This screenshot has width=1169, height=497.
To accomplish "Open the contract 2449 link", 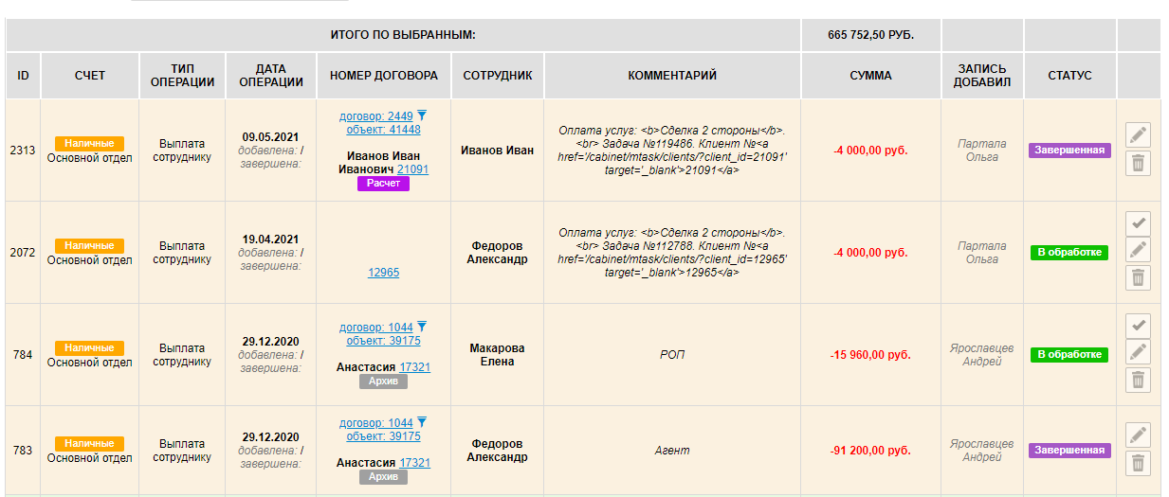I will [376, 115].
